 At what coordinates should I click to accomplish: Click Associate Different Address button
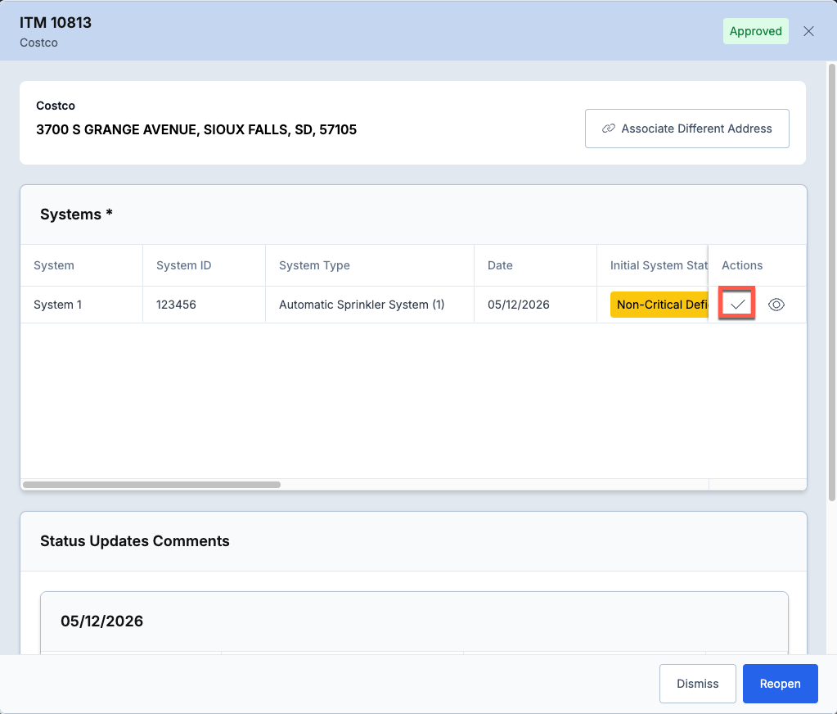[687, 129]
